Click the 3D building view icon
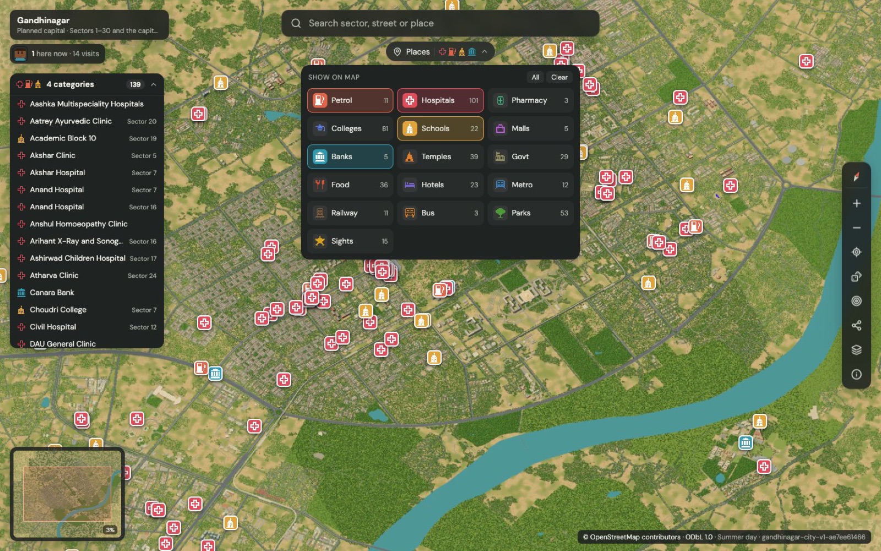 click(x=856, y=277)
